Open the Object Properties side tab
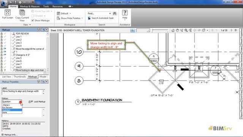This screenshot has width=243, height=137. [241, 110]
